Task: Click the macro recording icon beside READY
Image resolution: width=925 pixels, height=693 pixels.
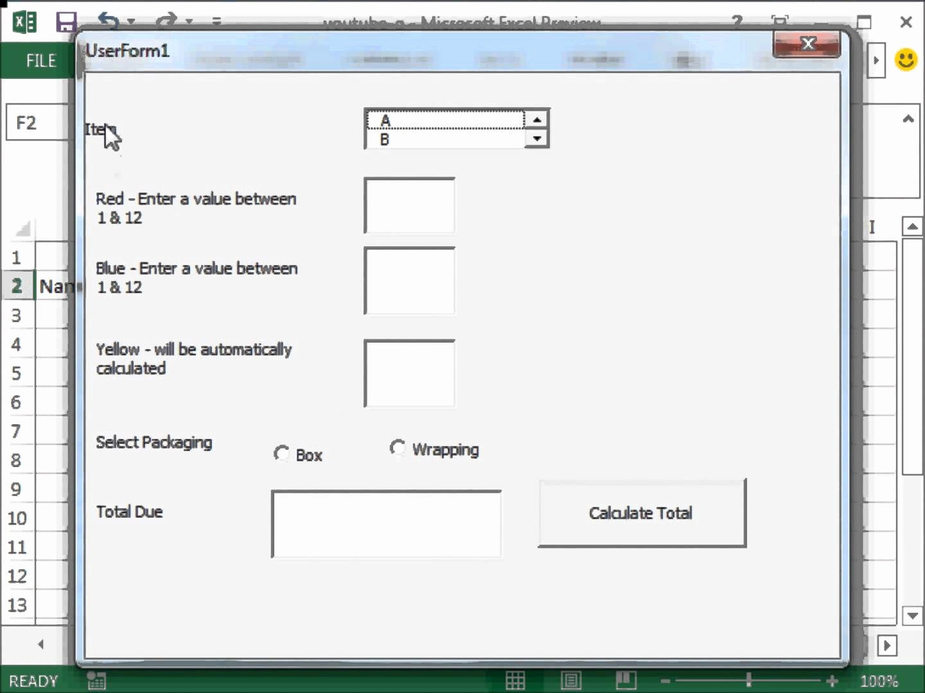Action: 95,681
